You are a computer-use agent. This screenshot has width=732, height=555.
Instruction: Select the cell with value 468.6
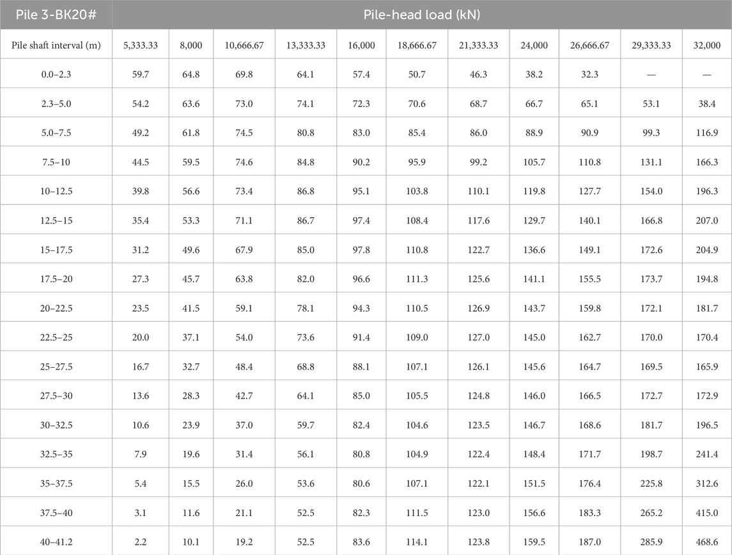[707, 542]
